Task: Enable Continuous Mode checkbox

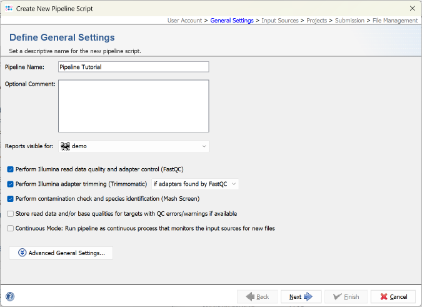Action: pos(11,229)
